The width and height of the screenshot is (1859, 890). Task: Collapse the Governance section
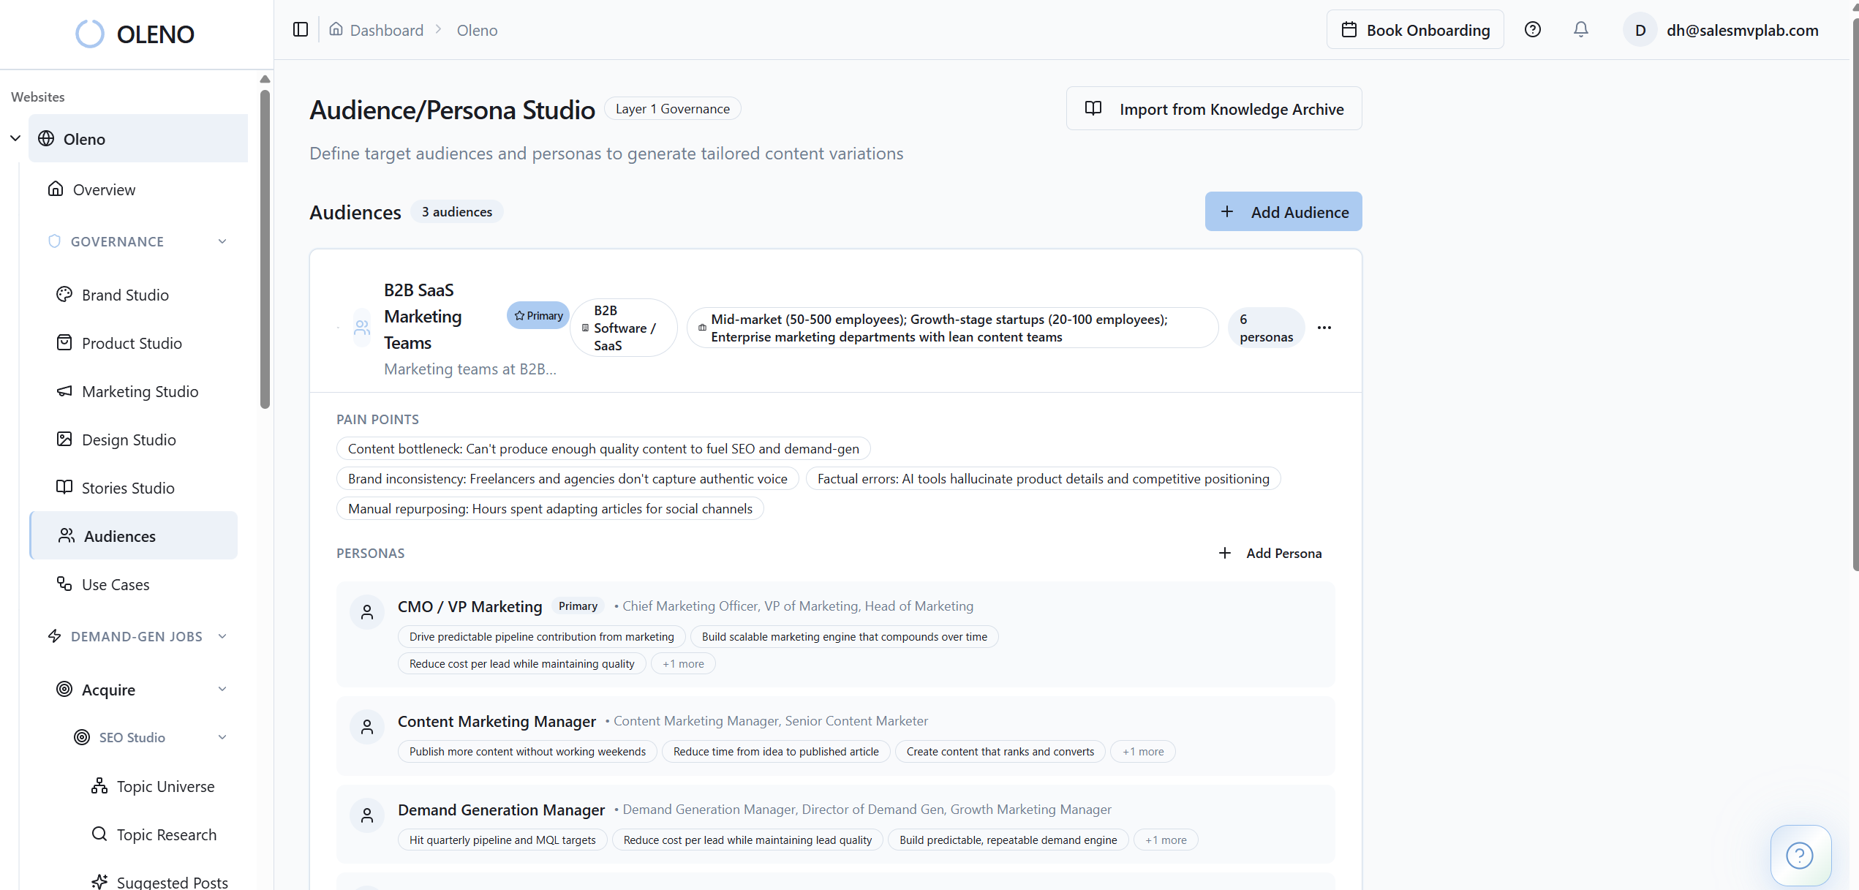pyautogui.click(x=222, y=241)
